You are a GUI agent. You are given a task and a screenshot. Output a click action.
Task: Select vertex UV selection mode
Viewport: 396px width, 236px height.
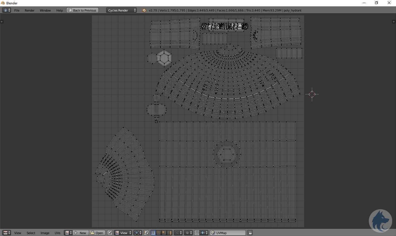point(153,233)
